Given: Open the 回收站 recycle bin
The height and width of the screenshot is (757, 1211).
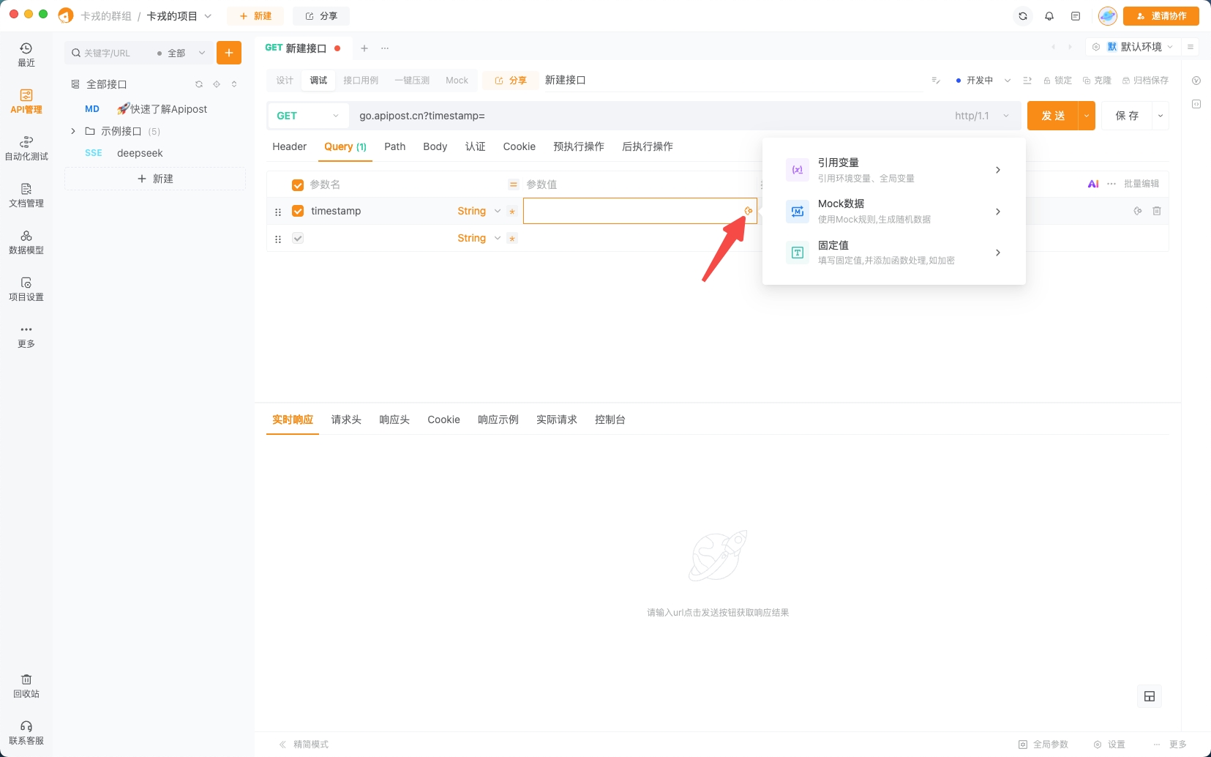Looking at the screenshot, I should (26, 686).
